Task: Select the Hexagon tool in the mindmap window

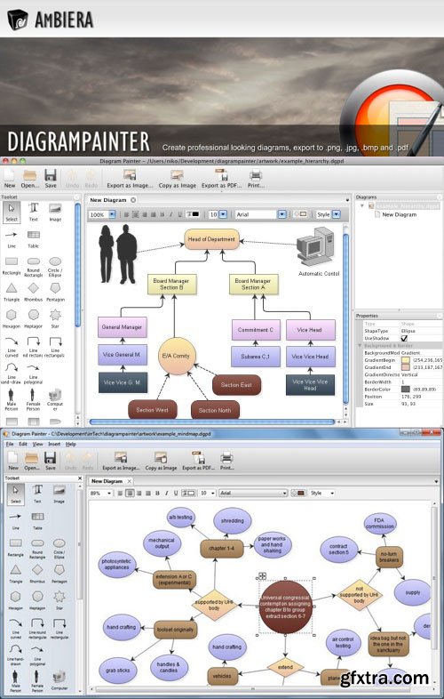Action: pos(16,600)
